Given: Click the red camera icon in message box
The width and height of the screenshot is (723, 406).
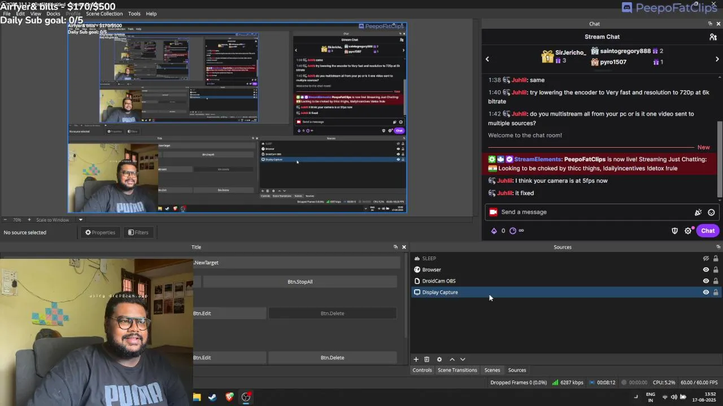Looking at the screenshot, I should pos(493,212).
